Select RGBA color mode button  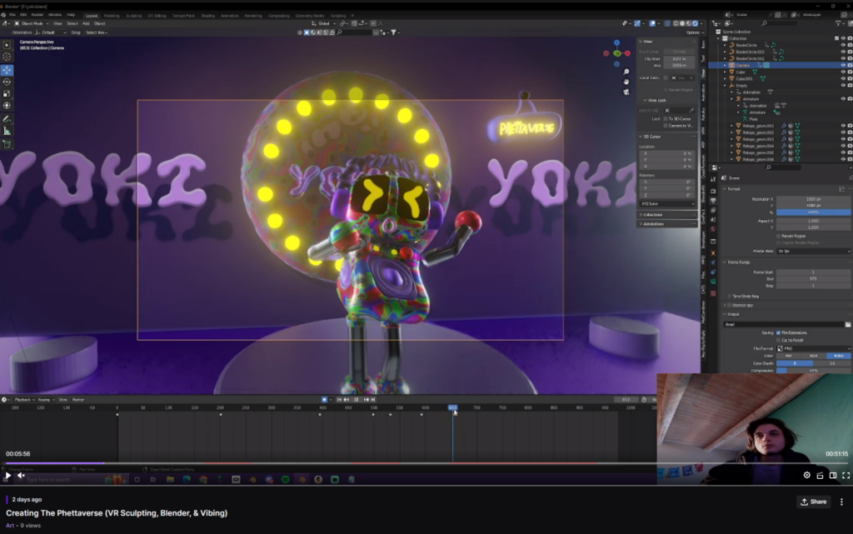[x=838, y=356]
